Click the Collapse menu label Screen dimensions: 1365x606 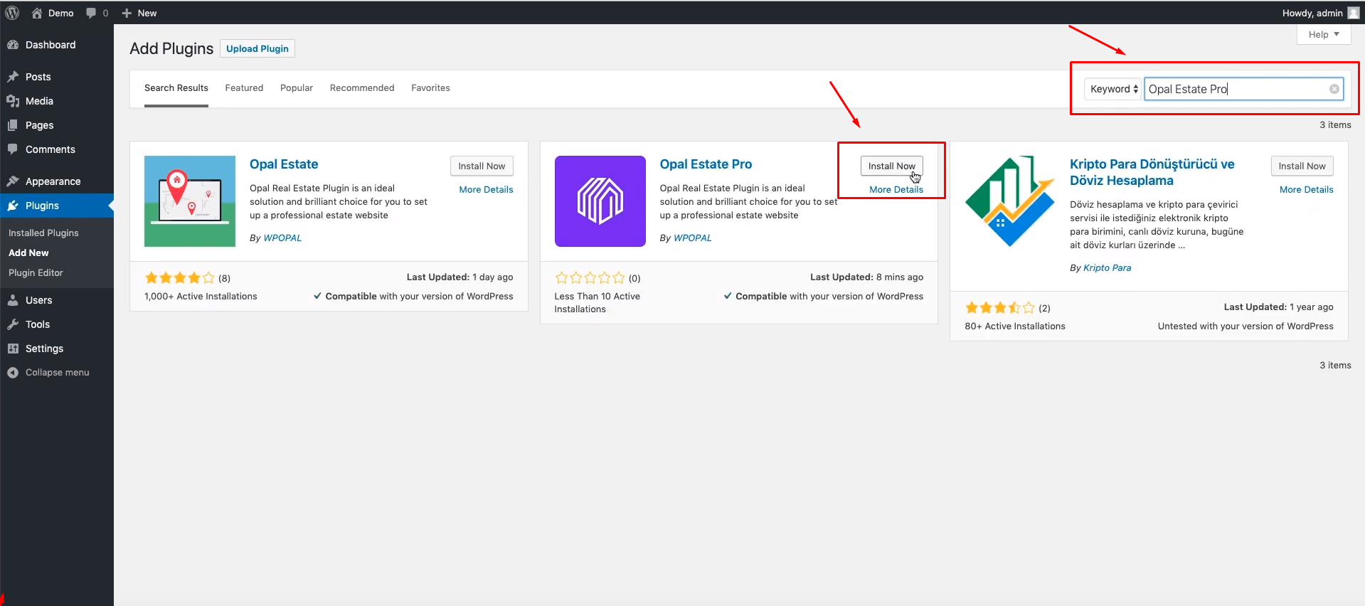pos(58,372)
